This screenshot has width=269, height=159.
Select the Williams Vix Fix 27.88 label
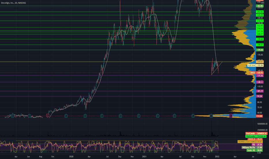[252, 147]
